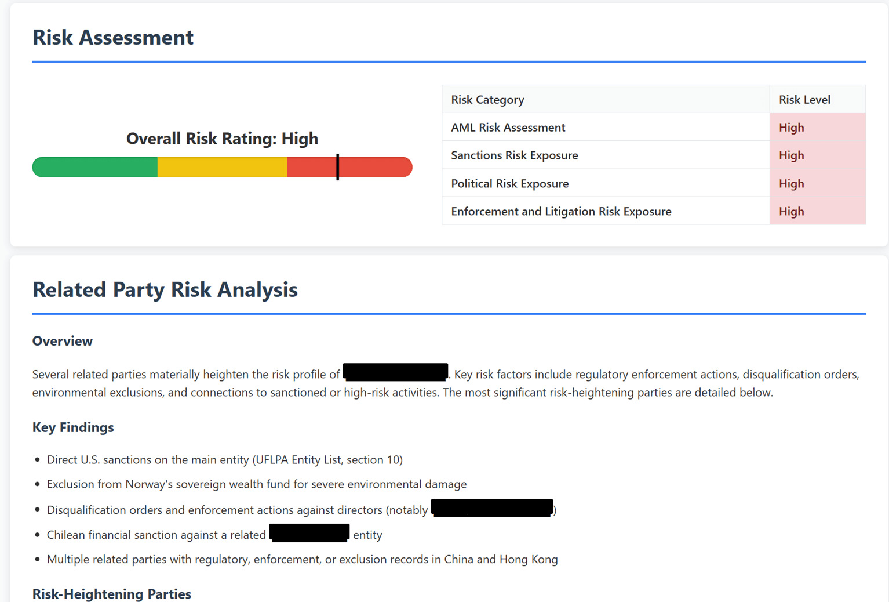889x602 pixels.
Task: Click the UFLPA Entity List bullet point
Action: [x=225, y=459]
